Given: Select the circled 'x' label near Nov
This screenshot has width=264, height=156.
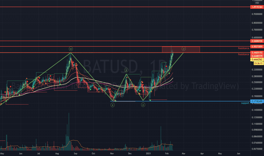Looking at the screenshot, I should (113, 105).
